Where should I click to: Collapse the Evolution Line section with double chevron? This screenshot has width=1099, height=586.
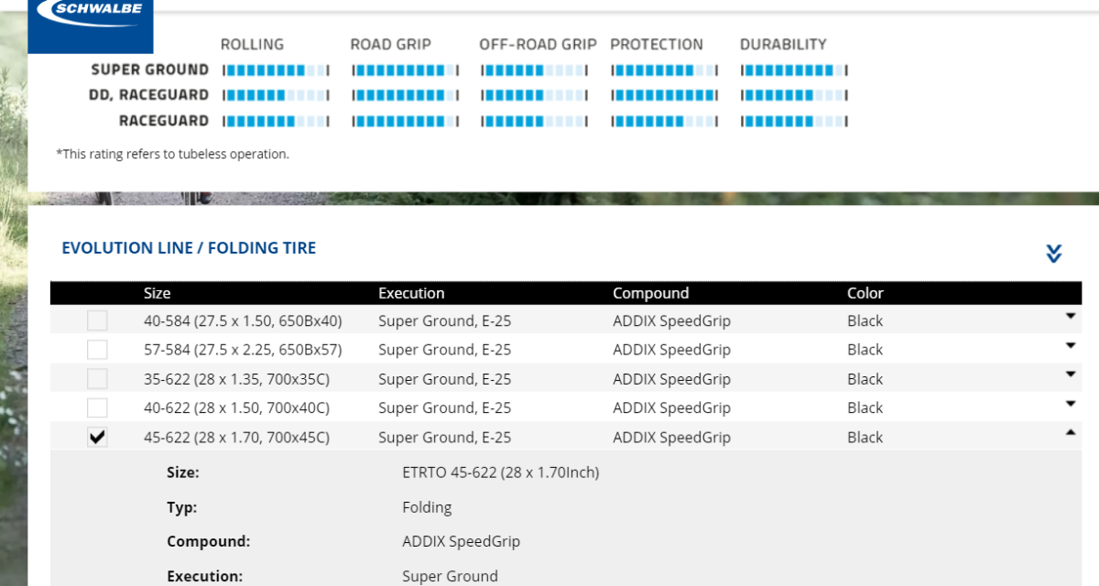point(1053,254)
